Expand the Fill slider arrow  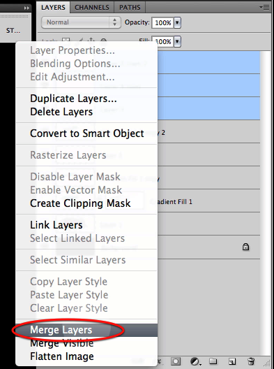(x=177, y=41)
